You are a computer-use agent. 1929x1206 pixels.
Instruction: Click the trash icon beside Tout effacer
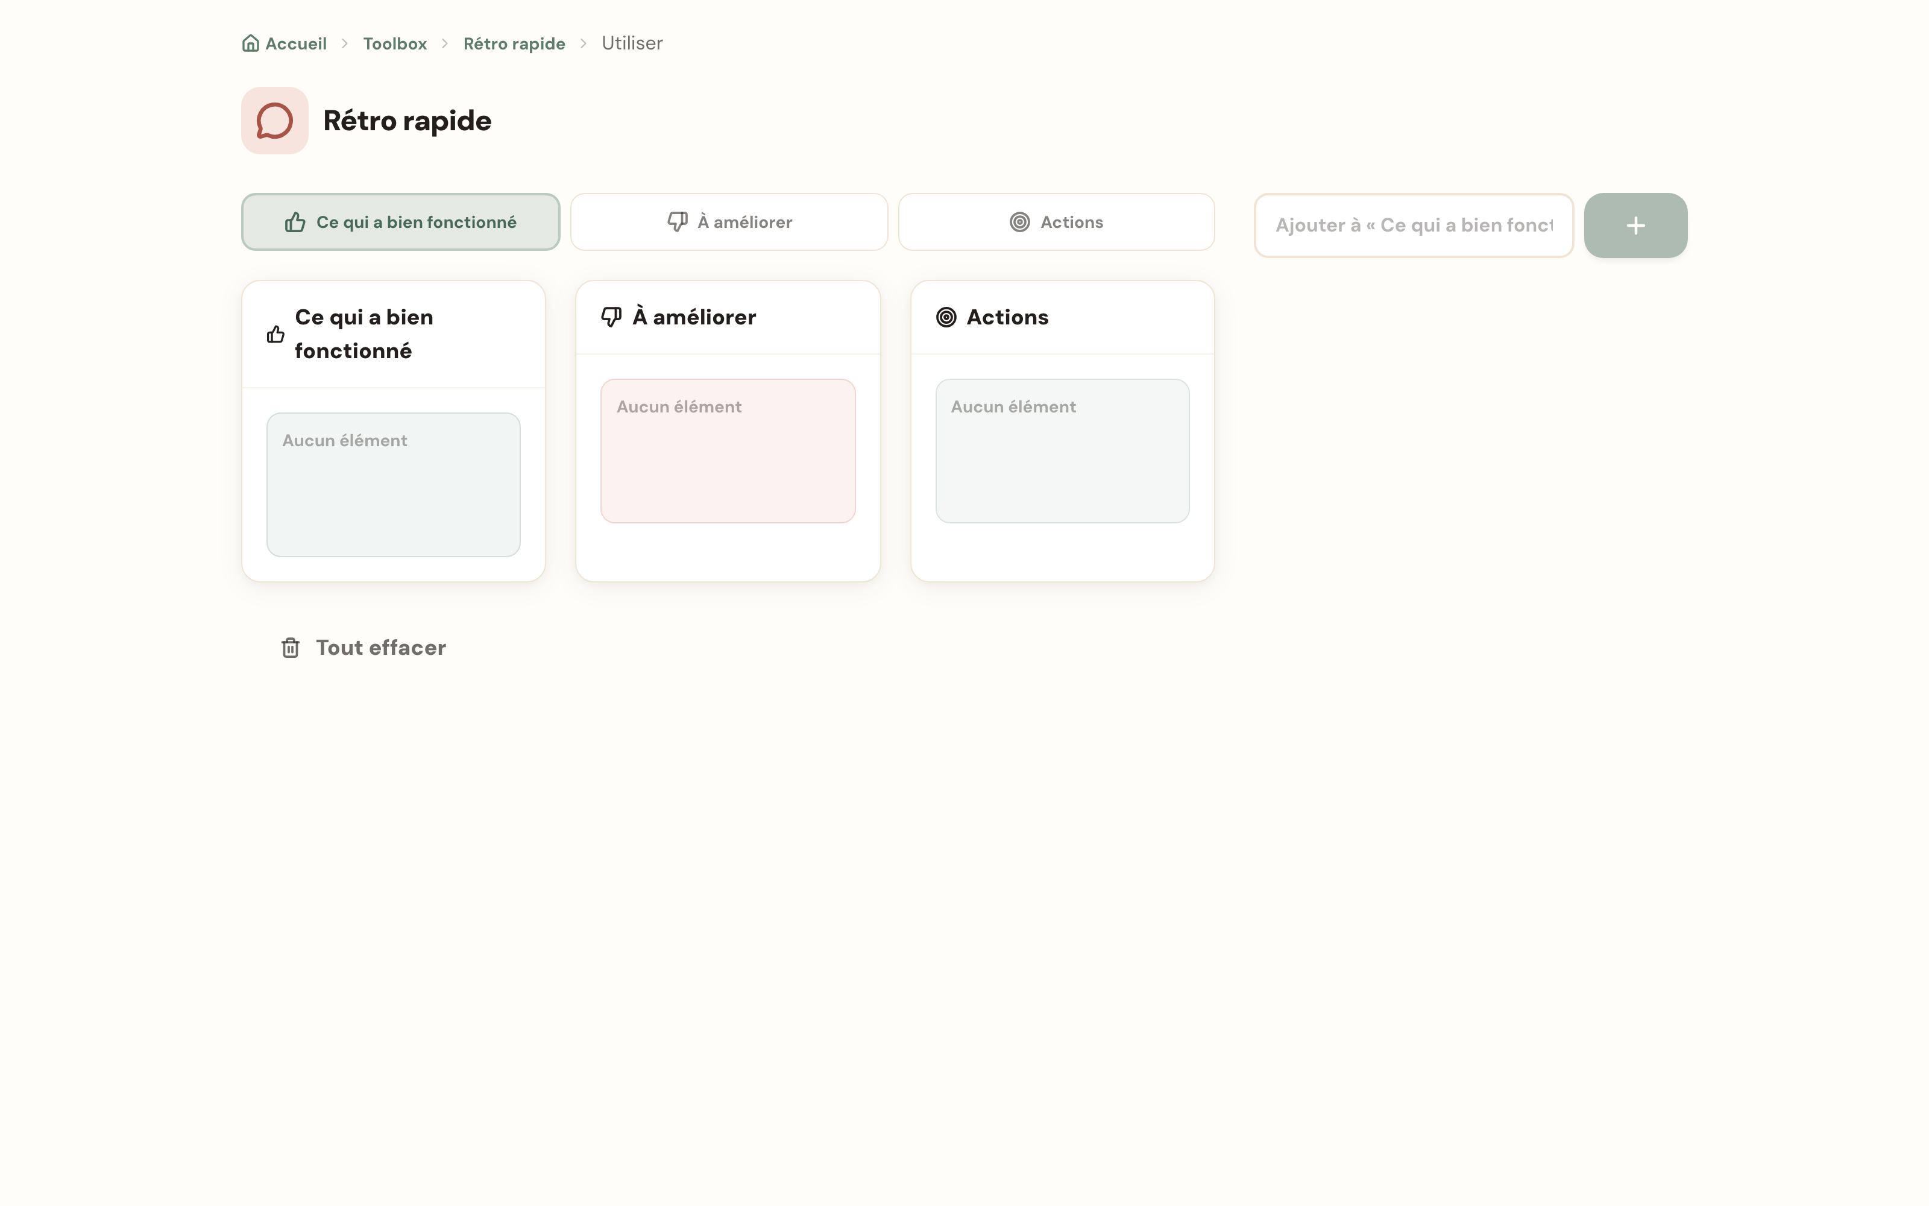(x=291, y=648)
